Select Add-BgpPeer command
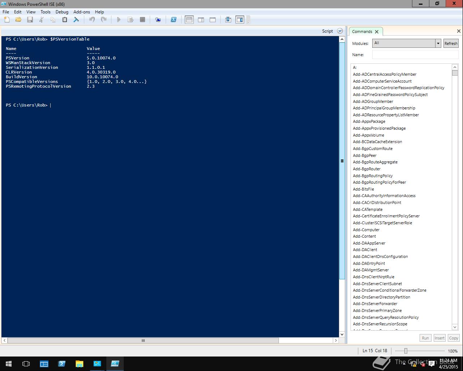The height and width of the screenshot is (371, 463). pos(365,155)
